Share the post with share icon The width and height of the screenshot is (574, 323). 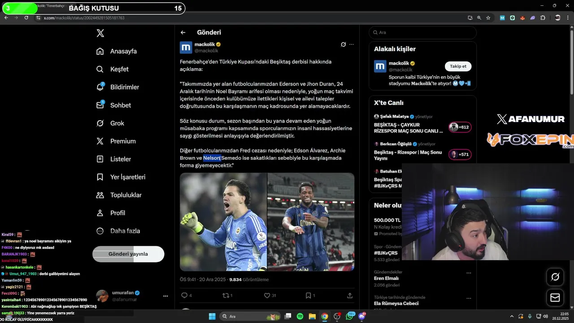350,295
